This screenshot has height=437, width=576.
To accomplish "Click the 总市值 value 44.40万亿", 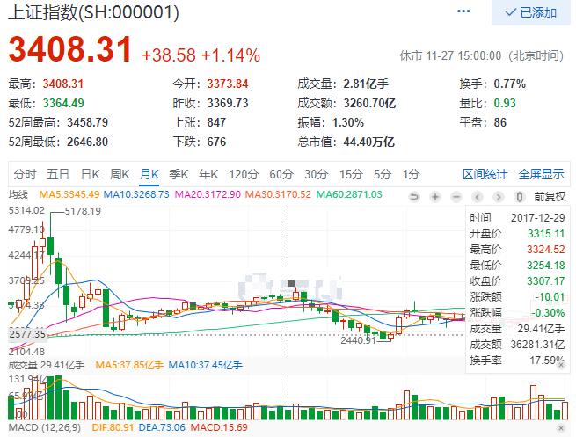I will [x=369, y=142].
